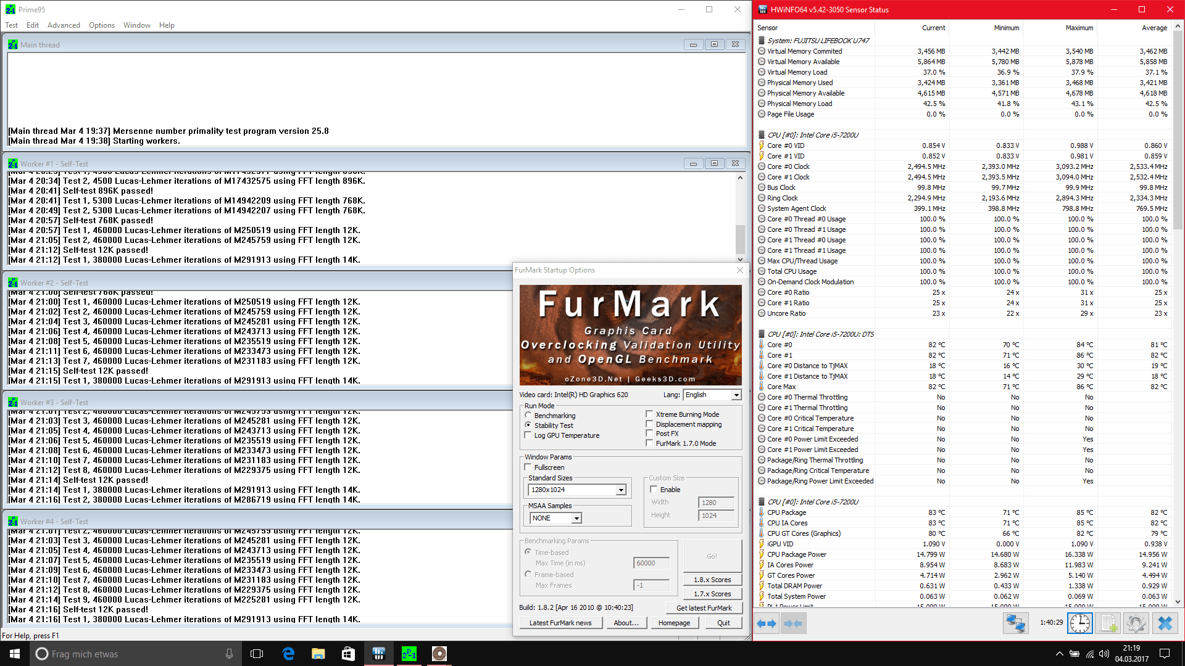Image resolution: width=1185 pixels, height=666 pixels.
Task: Select Benchmarking run mode radio button
Action: coord(528,415)
